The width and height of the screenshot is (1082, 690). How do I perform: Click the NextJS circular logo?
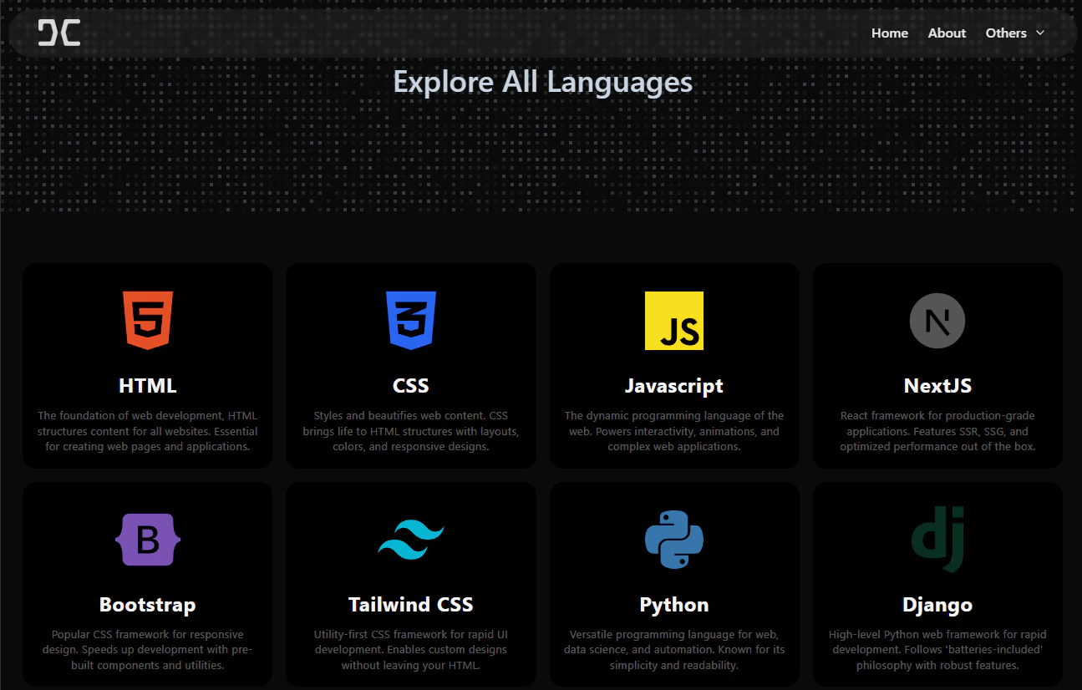coord(937,321)
